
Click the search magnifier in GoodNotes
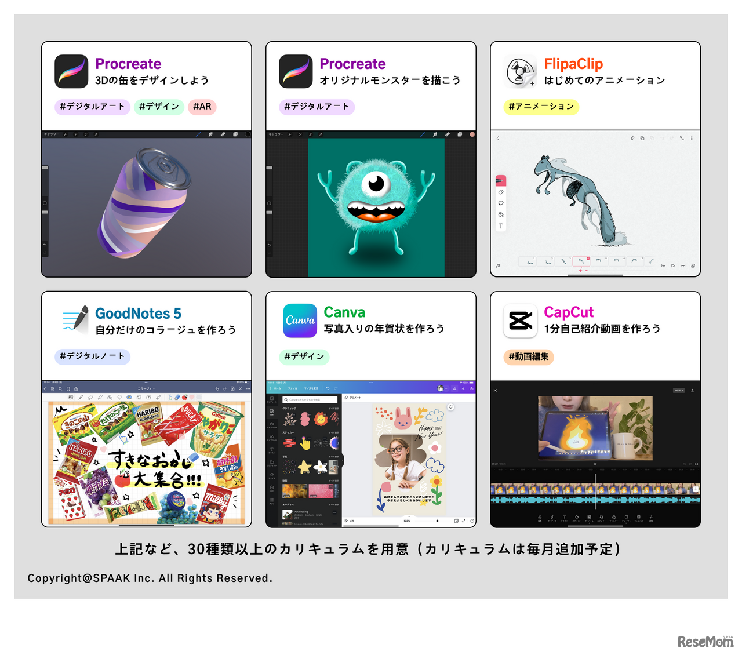[60, 388]
